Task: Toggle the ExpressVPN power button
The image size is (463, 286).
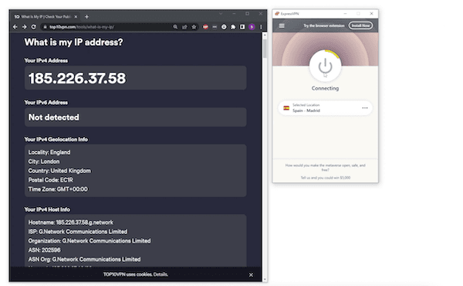Action: click(x=325, y=66)
